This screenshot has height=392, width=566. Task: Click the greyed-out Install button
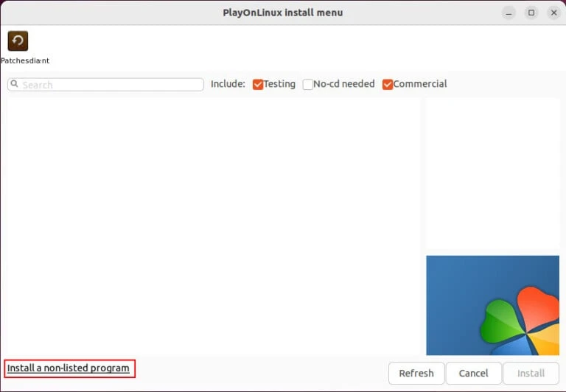pyautogui.click(x=531, y=373)
